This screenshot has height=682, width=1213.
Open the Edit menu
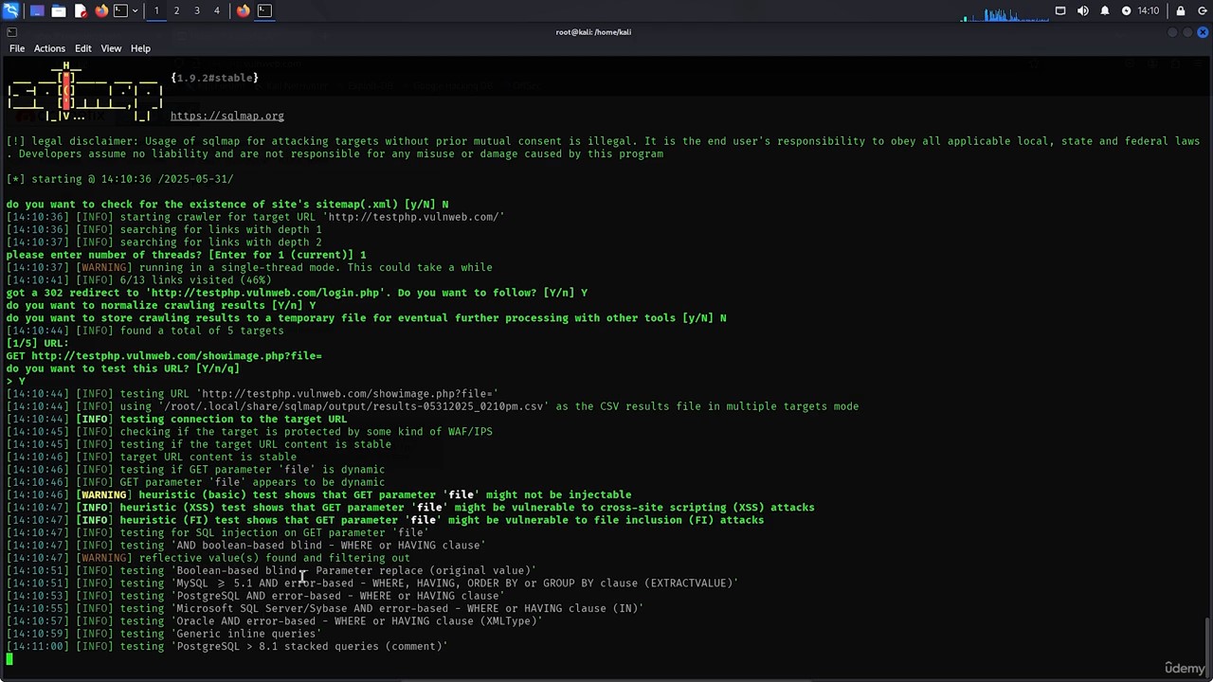(83, 48)
